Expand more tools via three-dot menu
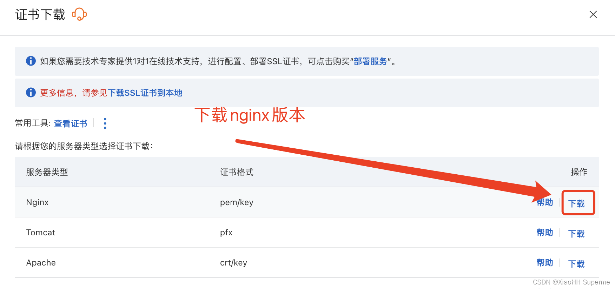This screenshot has height=289, width=615. point(105,123)
